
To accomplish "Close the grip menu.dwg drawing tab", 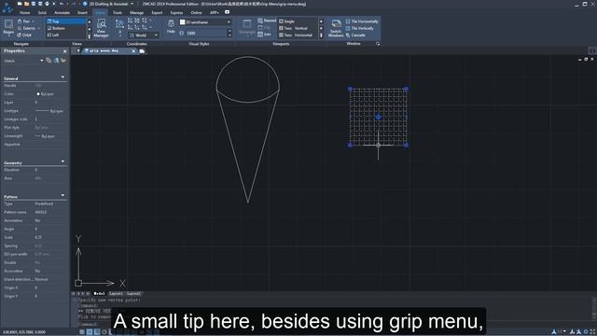I will [x=133, y=51].
